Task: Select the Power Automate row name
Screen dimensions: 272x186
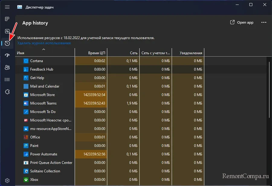Action: click(x=44, y=154)
